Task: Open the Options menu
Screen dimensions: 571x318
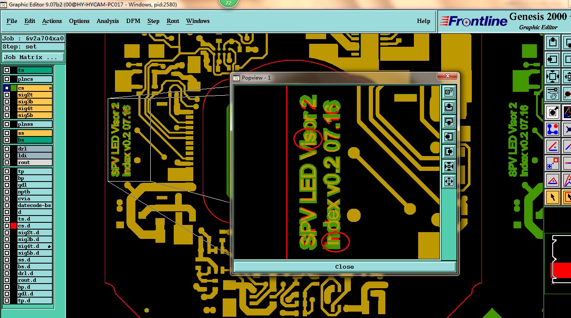Action: tap(79, 21)
